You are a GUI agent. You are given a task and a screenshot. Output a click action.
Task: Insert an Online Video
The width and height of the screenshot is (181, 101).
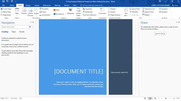click(x=78, y=12)
